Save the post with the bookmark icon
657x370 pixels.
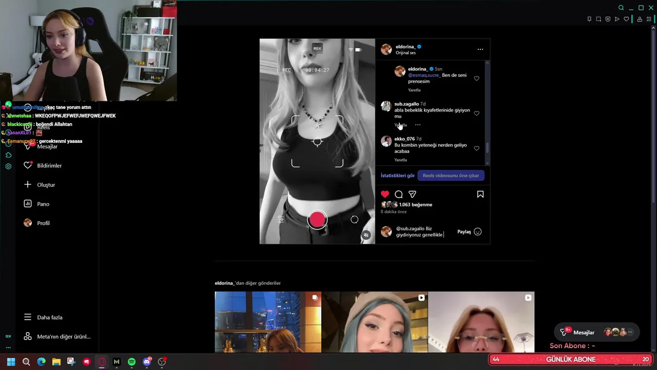click(480, 194)
